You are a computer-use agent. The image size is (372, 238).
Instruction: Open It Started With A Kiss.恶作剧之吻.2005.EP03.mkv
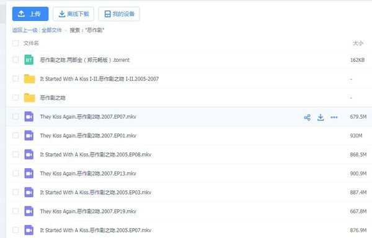pyautogui.click(x=95, y=192)
